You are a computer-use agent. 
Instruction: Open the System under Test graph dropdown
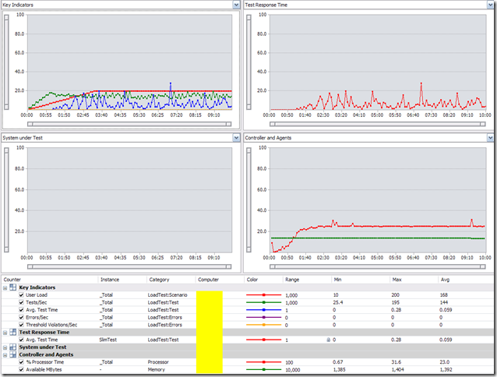point(236,138)
